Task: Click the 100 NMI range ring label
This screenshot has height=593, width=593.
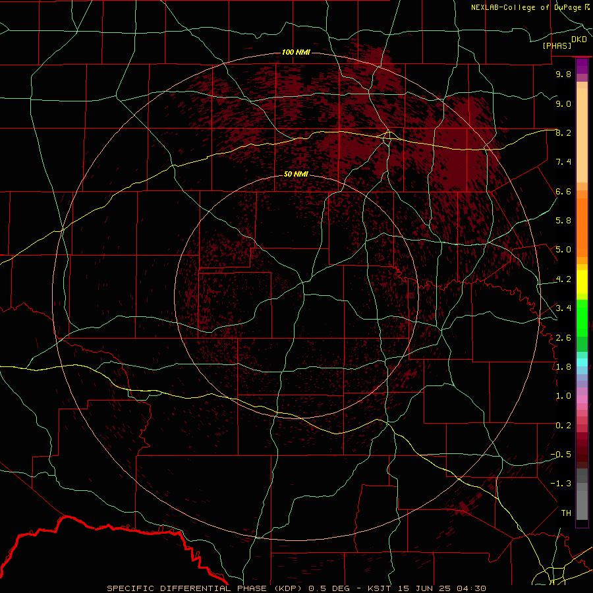Action: point(296,52)
